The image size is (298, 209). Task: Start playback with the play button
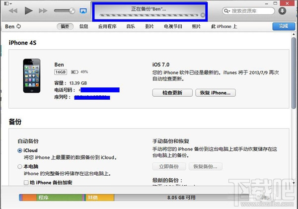pos(28,10)
